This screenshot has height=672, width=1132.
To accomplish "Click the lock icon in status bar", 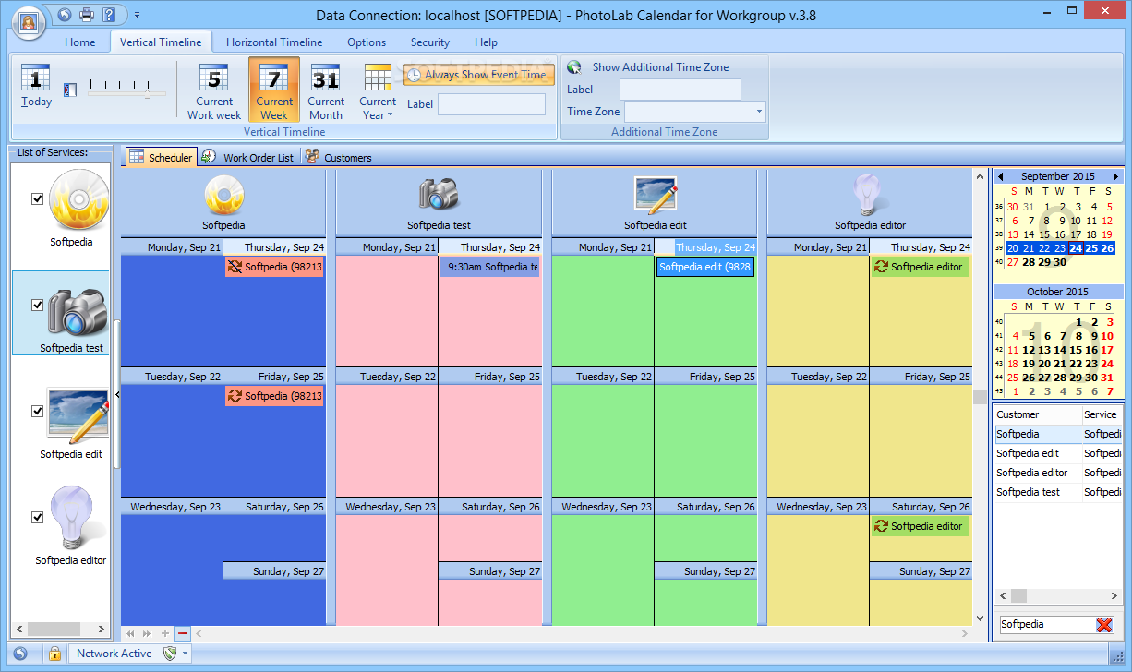I will tap(54, 654).
